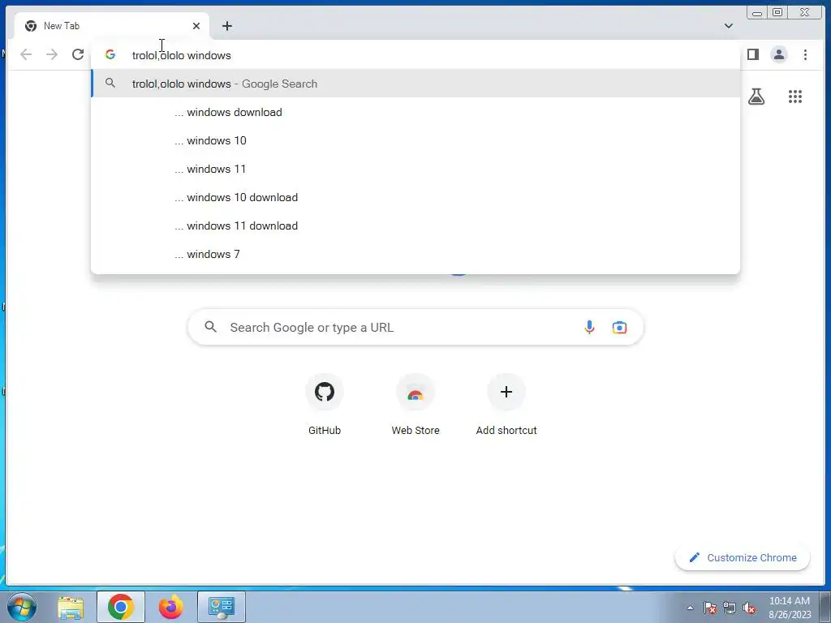This screenshot has width=831, height=623.
Task: Close the New Tab tab
Action: coord(196,26)
